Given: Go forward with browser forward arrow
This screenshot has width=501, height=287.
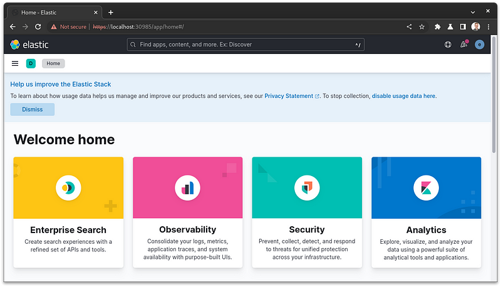Looking at the screenshot, I should [25, 27].
